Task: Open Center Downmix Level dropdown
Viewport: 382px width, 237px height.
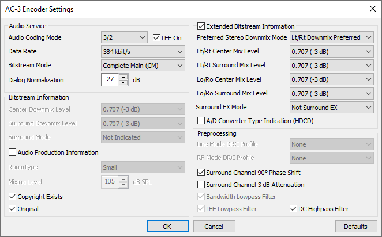Action: [x=143, y=109]
